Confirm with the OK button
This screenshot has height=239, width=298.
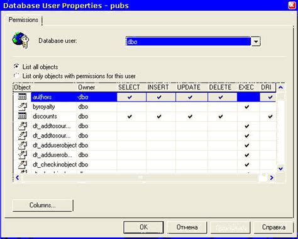point(144,227)
